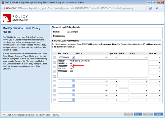
Task: Click the notepad-and-pencil icon beside the address bar
Action: (150, 8)
